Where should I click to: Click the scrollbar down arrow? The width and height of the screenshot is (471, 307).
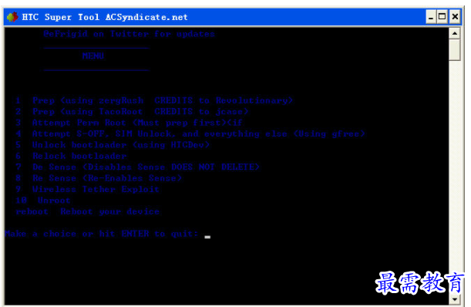tap(455, 299)
